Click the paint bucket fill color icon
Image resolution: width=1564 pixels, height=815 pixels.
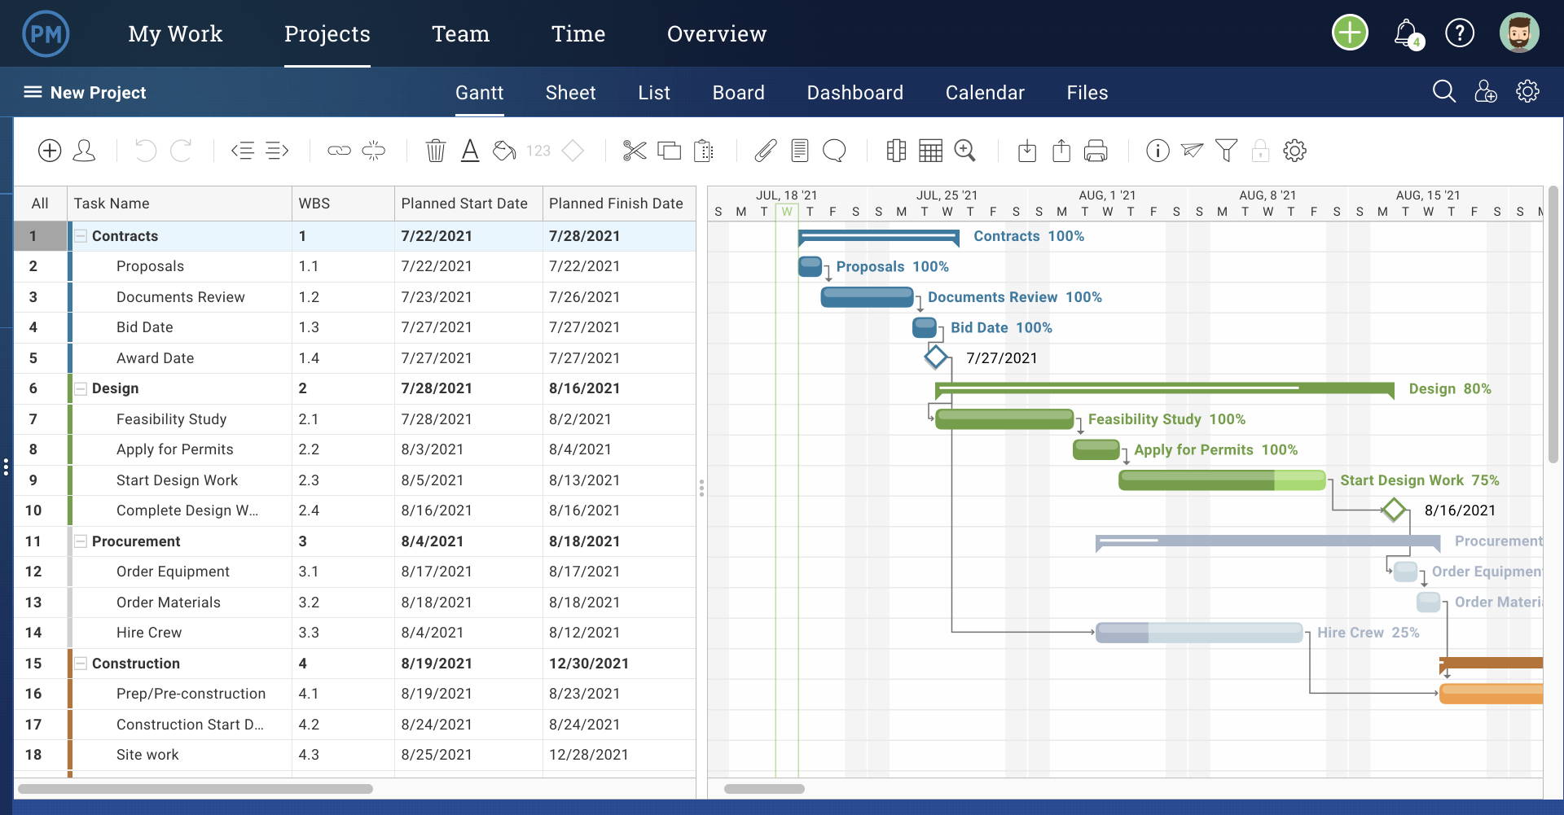(x=504, y=151)
